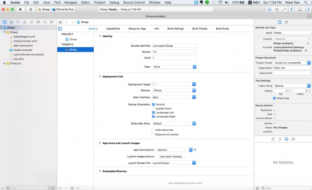The image size is (312, 190).
Task: Open the related items grid menu
Action: pyautogui.click(x=60, y=22)
